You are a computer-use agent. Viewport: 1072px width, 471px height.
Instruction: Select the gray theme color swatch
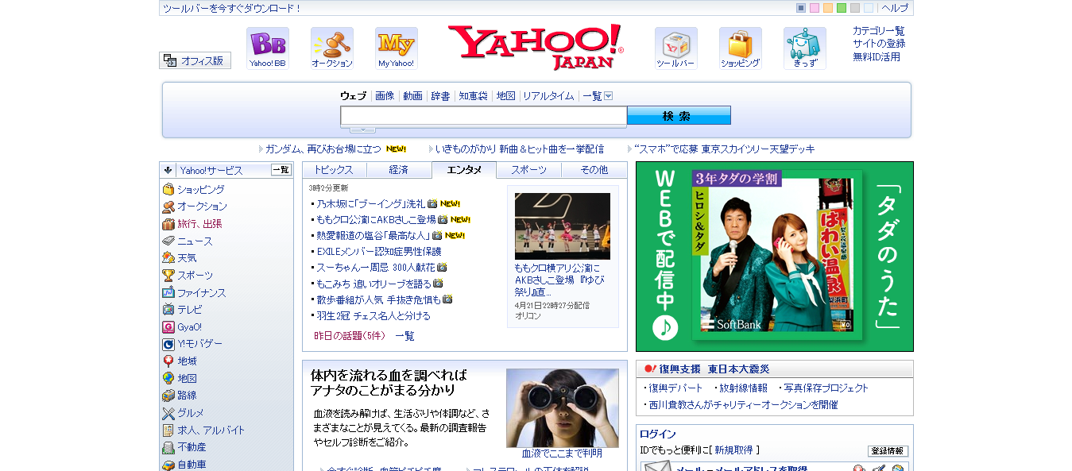(855, 8)
